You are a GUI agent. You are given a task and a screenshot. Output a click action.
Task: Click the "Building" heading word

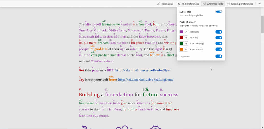click(89, 95)
